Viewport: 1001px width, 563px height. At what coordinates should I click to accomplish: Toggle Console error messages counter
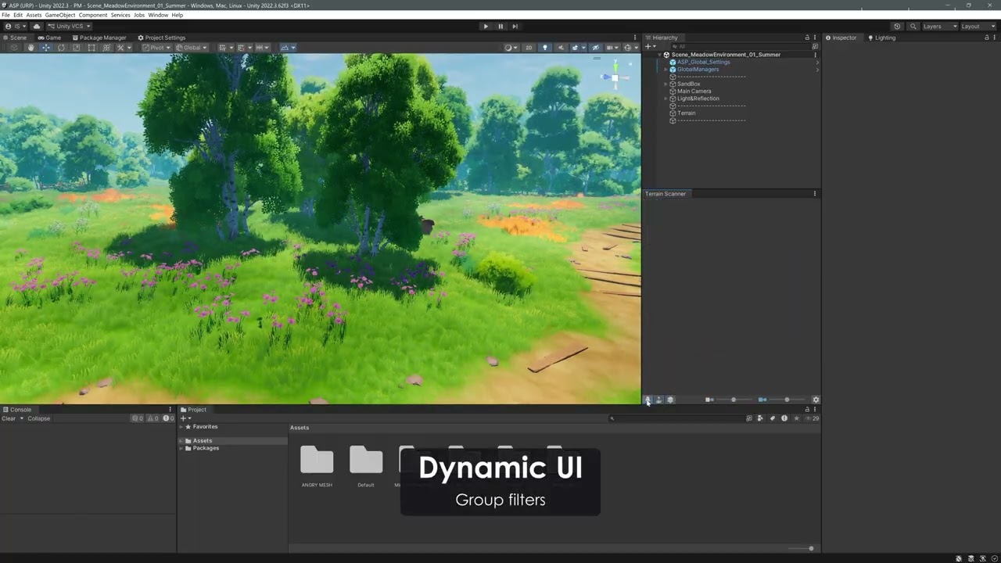coord(169,418)
